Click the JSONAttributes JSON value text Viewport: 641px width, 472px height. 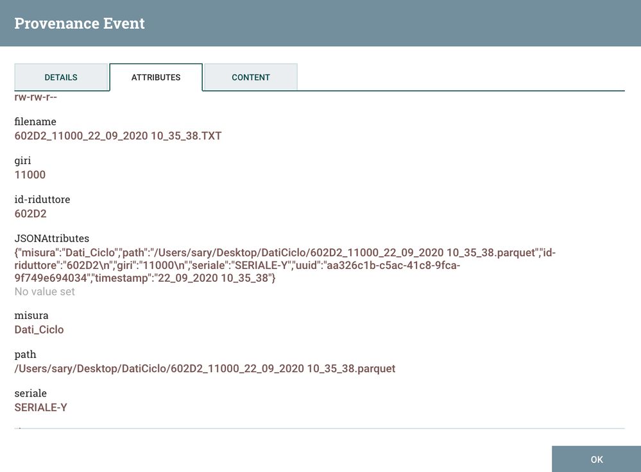pos(285,265)
